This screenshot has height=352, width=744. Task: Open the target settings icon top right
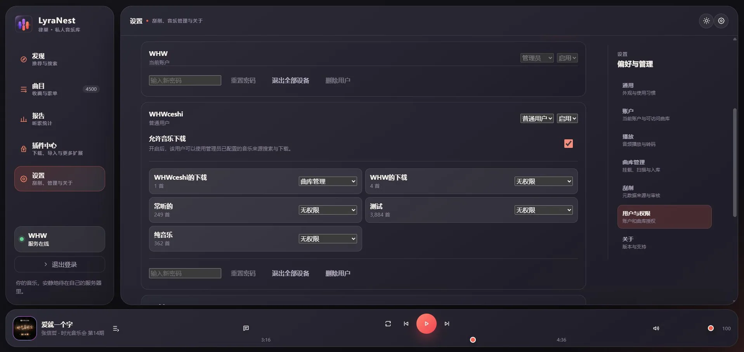pos(721,21)
